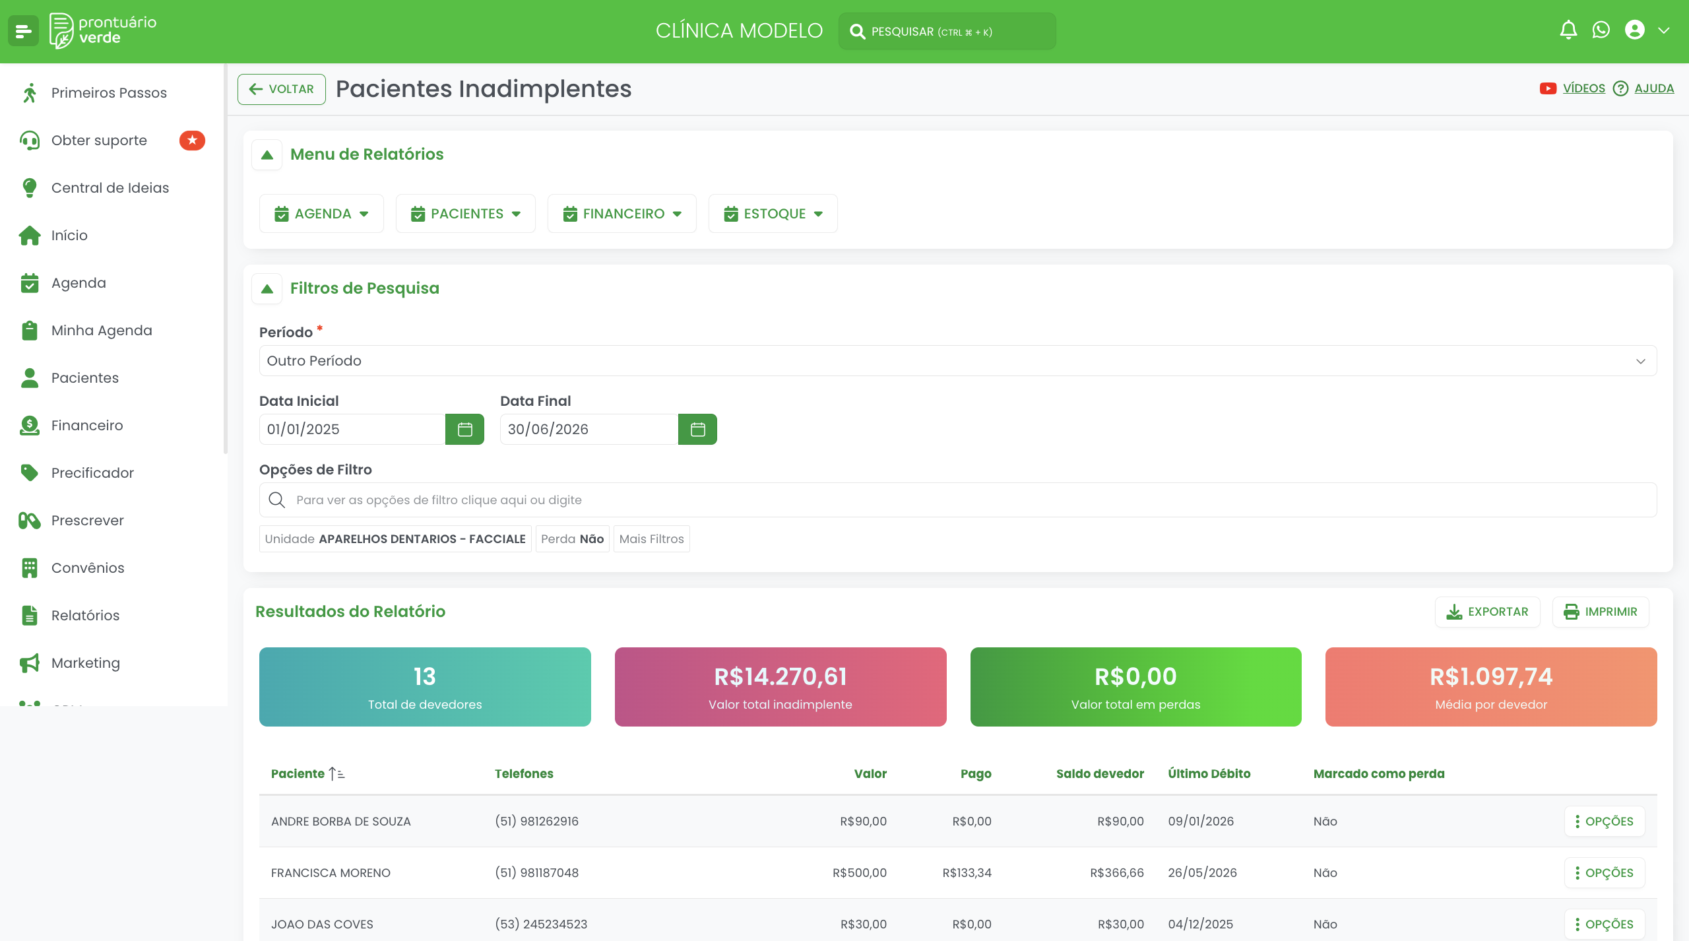Collapse Filtros de Pesquisa section

267,289
